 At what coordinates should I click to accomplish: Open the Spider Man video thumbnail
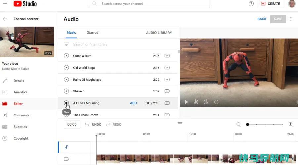tap(27, 42)
